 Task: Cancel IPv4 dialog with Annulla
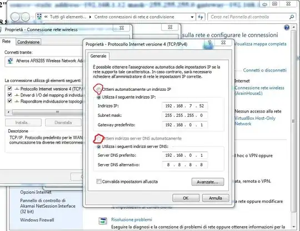pyautogui.click(x=216, y=198)
